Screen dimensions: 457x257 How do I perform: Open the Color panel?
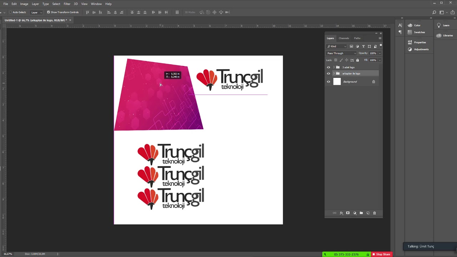tap(414, 25)
